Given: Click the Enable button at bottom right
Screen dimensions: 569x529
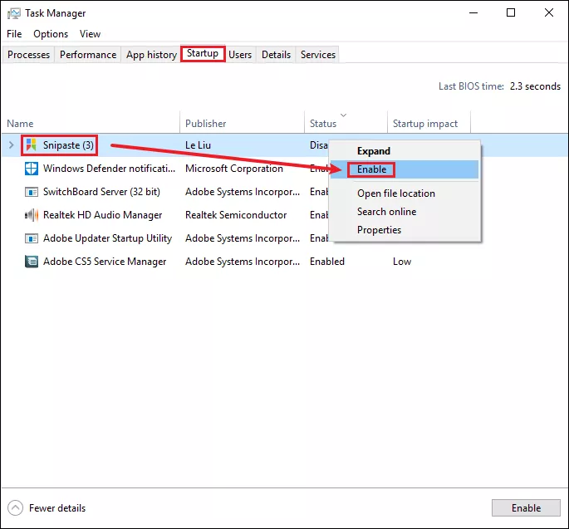Looking at the screenshot, I should point(526,508).
